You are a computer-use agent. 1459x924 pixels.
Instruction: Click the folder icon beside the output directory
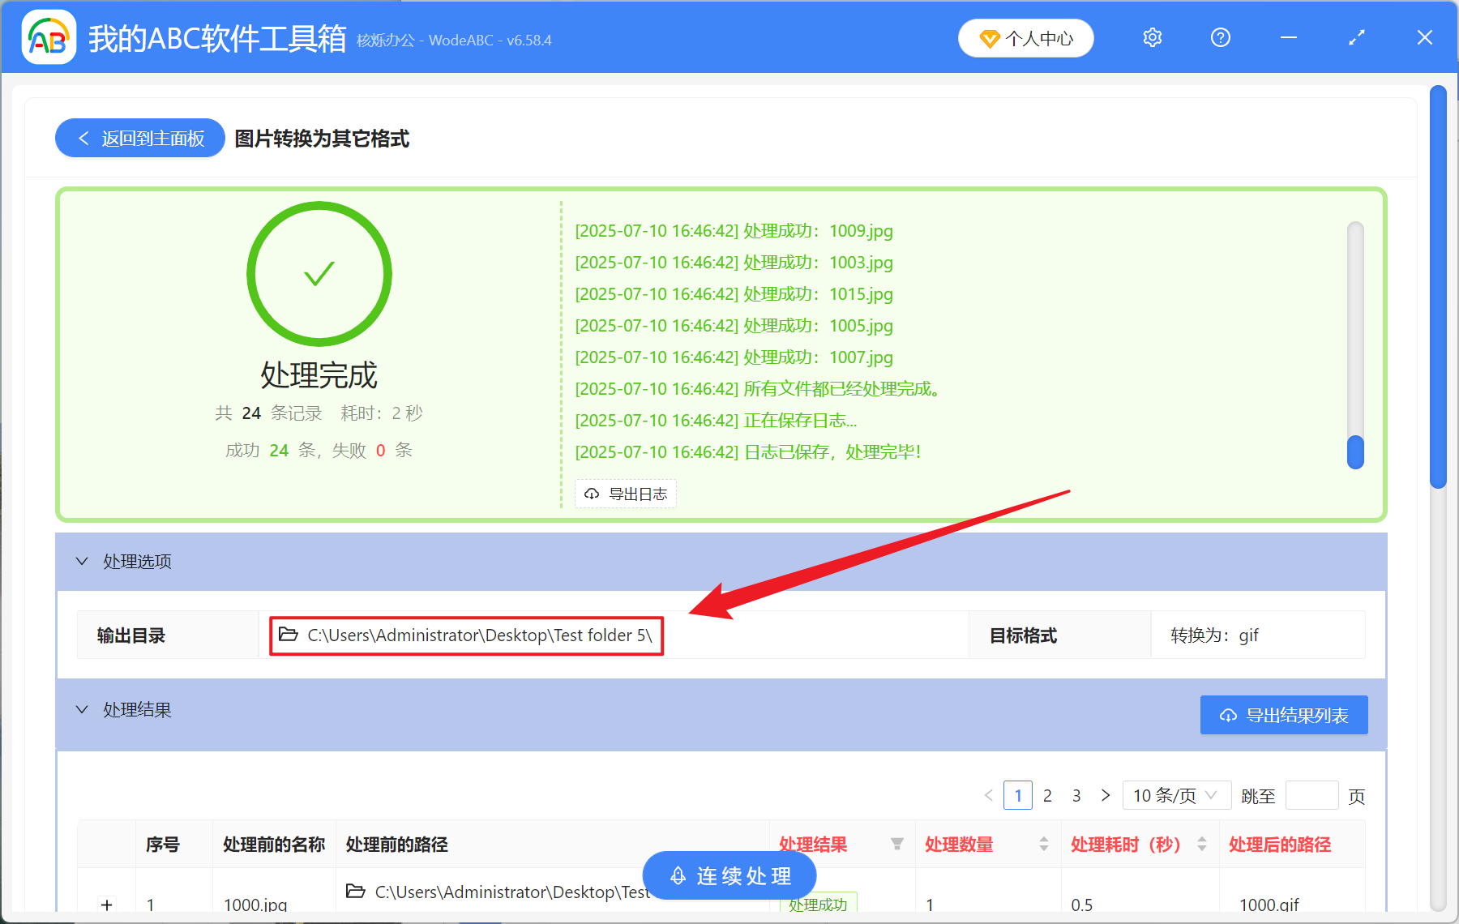point(289,635)
